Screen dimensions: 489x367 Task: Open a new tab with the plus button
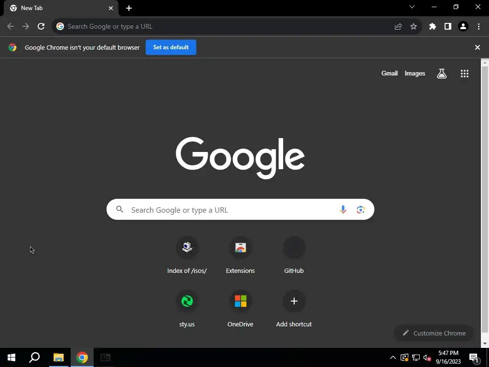click(x=129, y=8)
